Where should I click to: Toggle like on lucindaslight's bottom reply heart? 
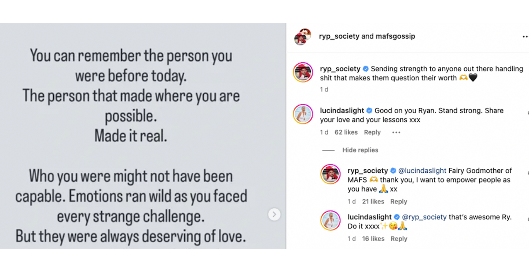coord(528,220)
